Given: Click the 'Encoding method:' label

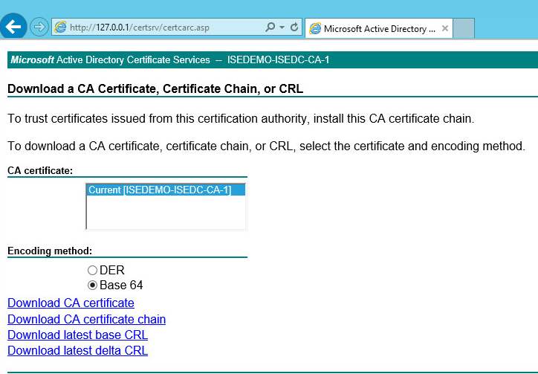Looking at the screenshot, I should coord(50,251).
